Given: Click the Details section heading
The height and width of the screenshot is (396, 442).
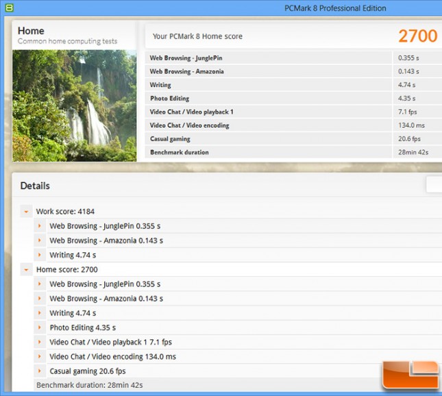Looking at the screenshot, I should [35, 186].
